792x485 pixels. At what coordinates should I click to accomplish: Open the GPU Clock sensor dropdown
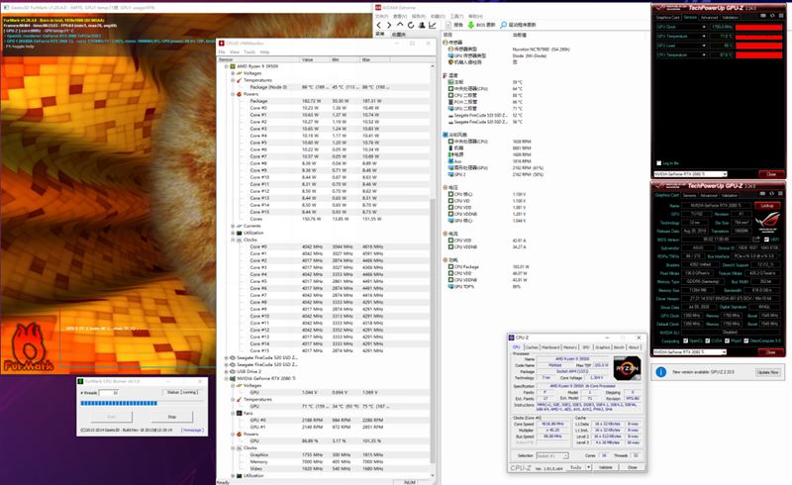pos(704,27)
